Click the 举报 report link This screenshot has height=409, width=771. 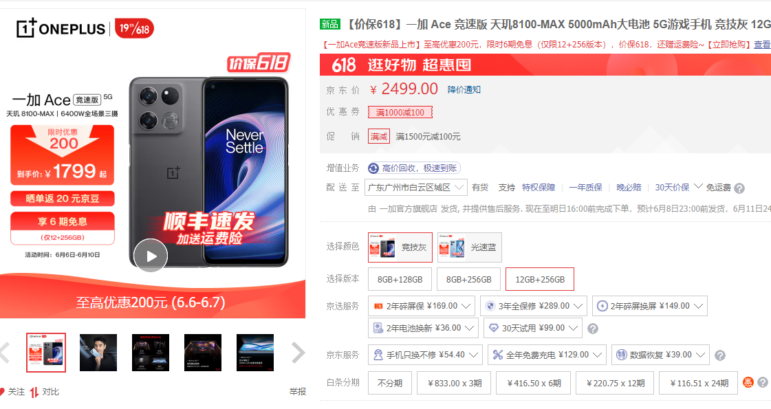(x=298, y=391)
